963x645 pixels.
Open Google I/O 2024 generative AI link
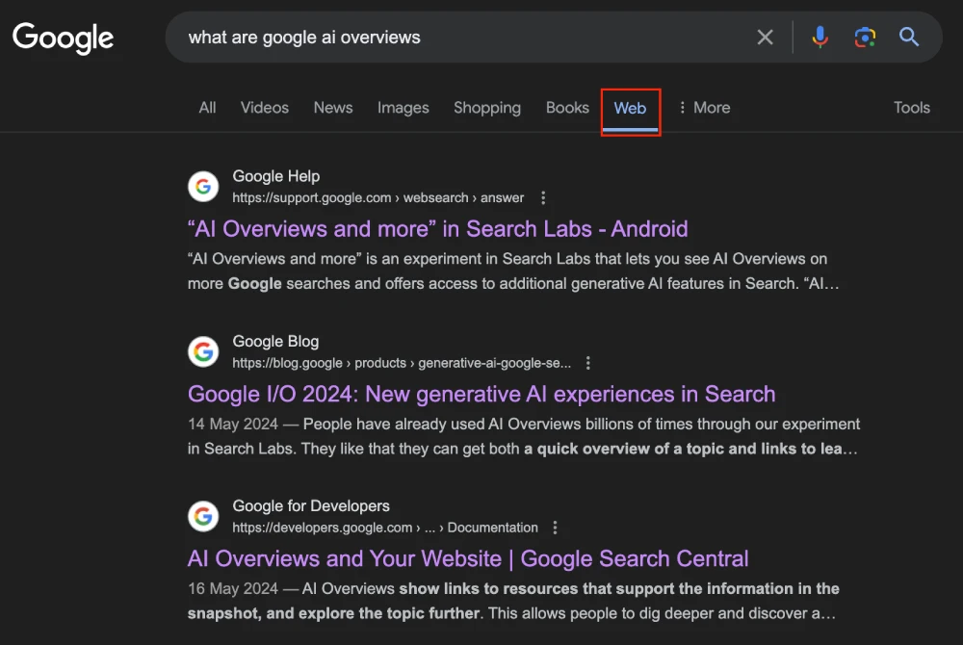tap(481, 394)
